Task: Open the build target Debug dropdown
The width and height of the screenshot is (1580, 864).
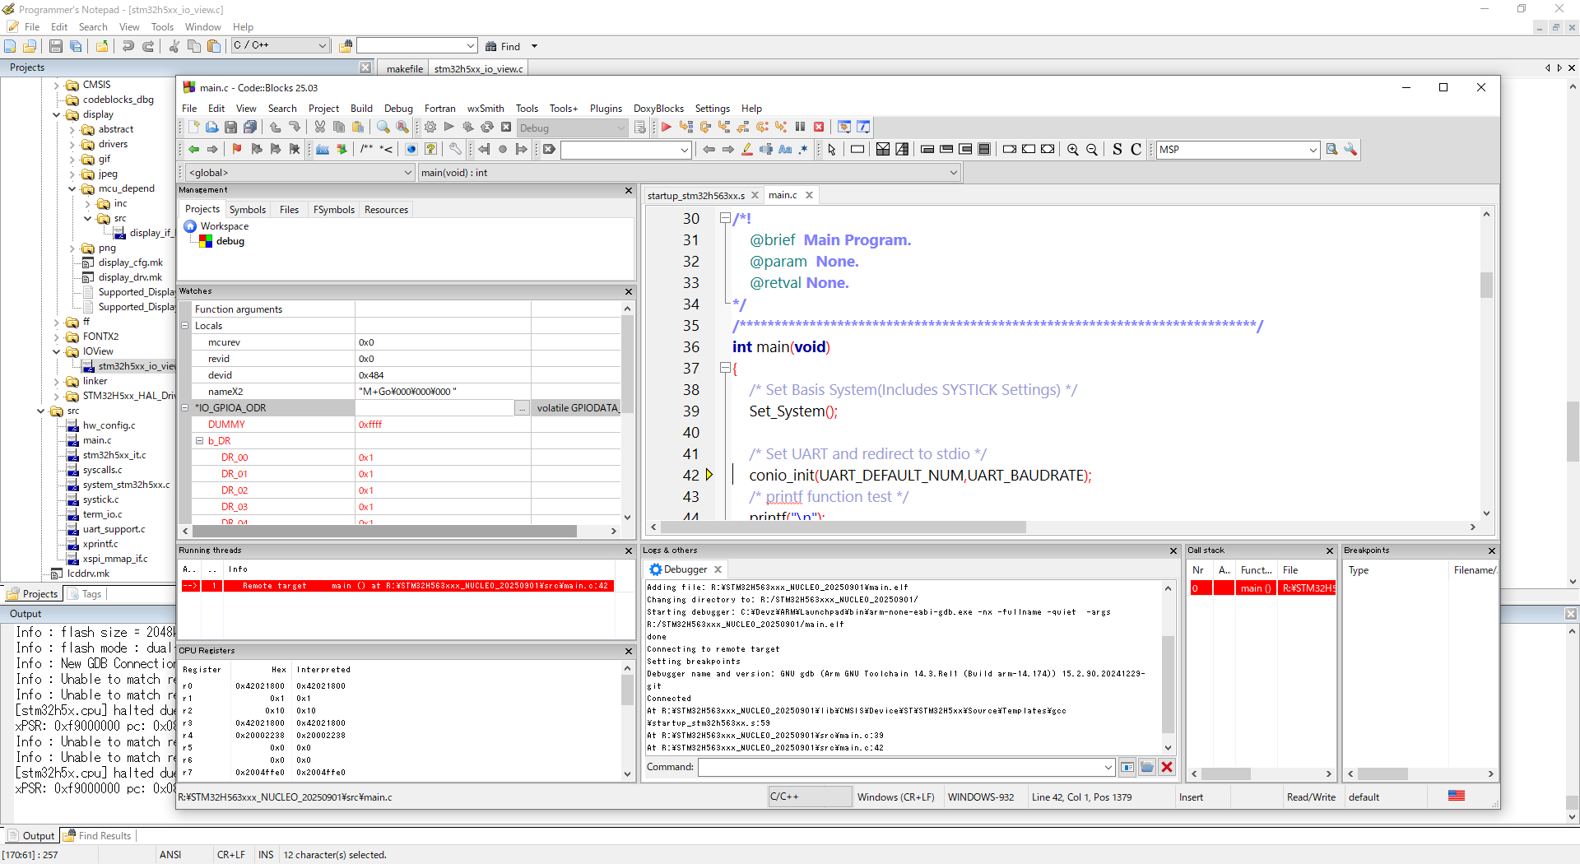Action: tap(572, 128)
